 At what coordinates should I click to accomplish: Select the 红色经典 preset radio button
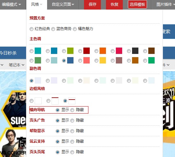31,29
